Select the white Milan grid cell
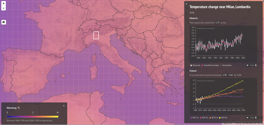Image resolution: width=264 pixels, height=125 pixels. pyautogui.click(x=96, y=35)
